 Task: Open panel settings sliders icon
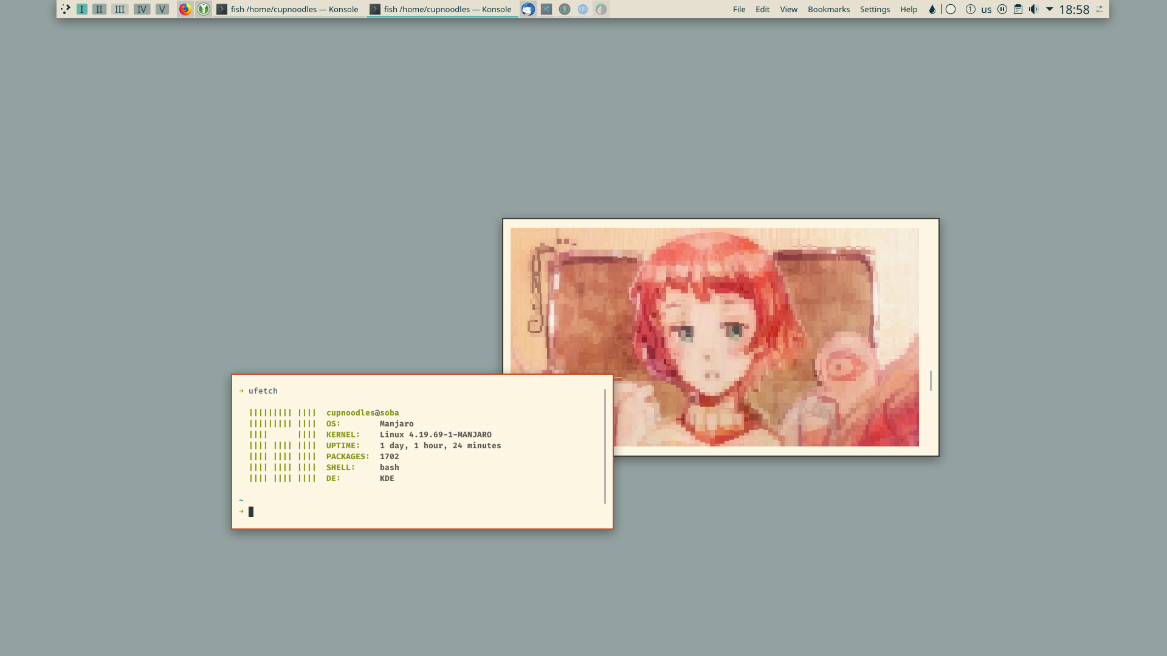pos(1100,9)
